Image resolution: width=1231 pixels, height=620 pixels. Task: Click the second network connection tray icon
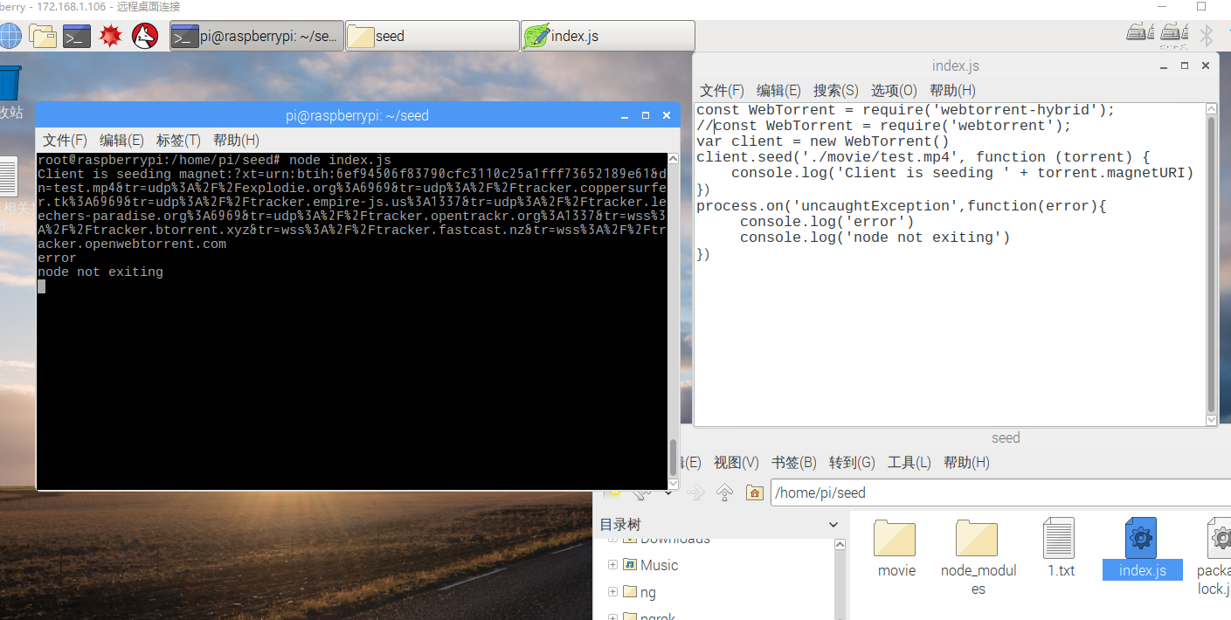1173,34
